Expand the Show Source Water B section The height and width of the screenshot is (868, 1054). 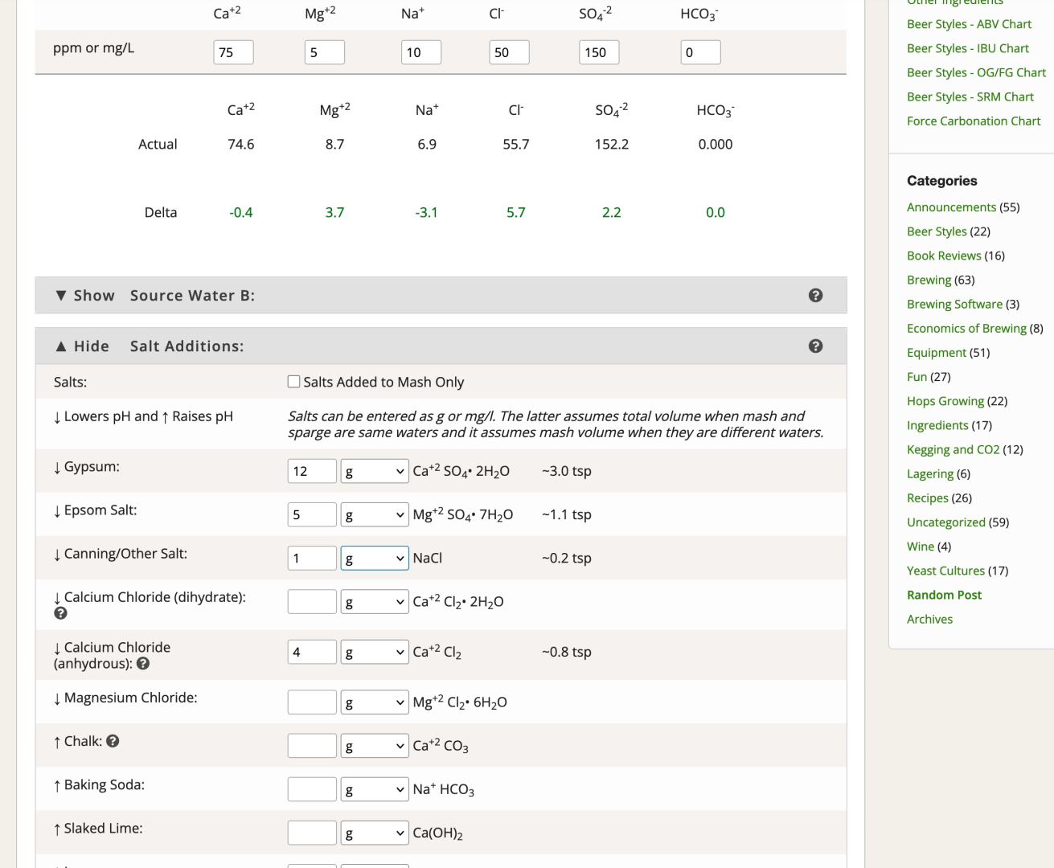tap(86, 296)
